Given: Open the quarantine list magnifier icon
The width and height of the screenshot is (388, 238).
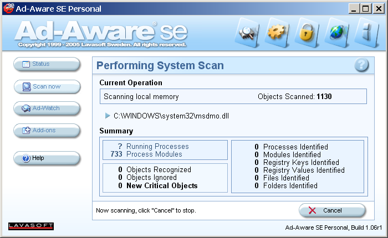Looking at the screenshot, I should pyautogui.click(x=247, y=33).
